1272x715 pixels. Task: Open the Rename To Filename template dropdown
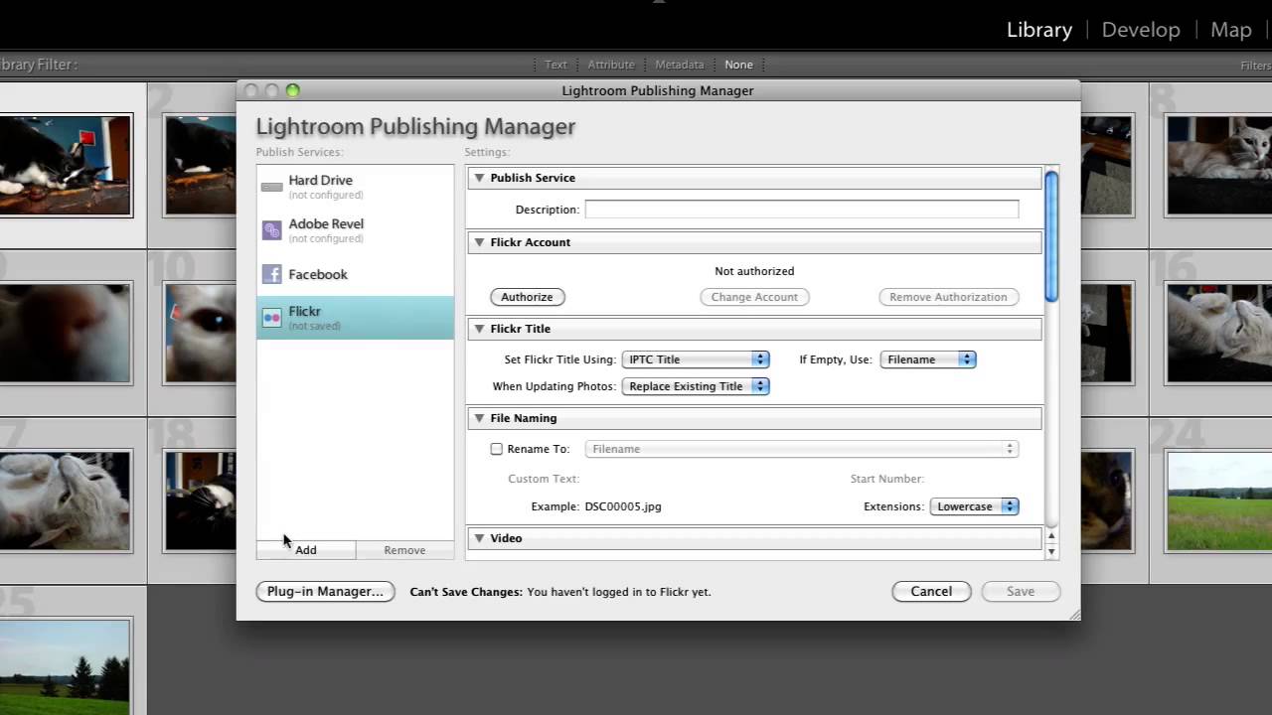click(802, 449)
